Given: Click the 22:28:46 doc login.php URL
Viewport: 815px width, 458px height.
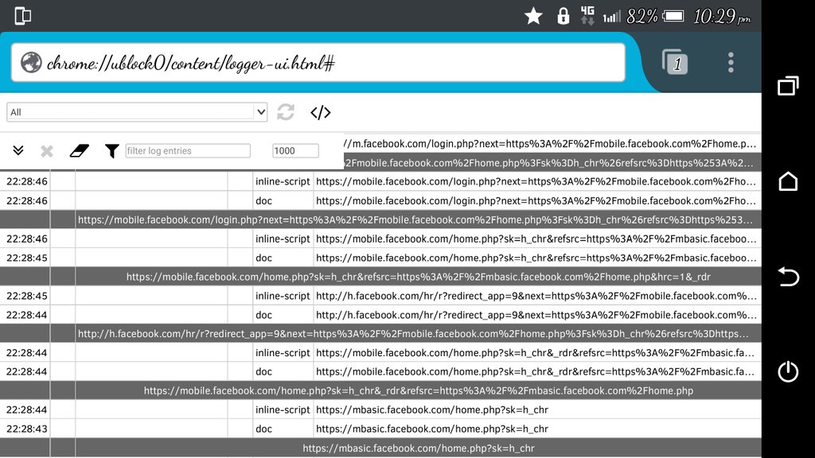Looking at the screenshot, I should point(536,200).
